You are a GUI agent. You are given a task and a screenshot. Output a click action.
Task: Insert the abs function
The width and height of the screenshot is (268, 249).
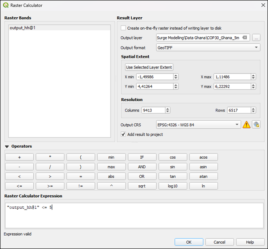[x=111, y=176]
